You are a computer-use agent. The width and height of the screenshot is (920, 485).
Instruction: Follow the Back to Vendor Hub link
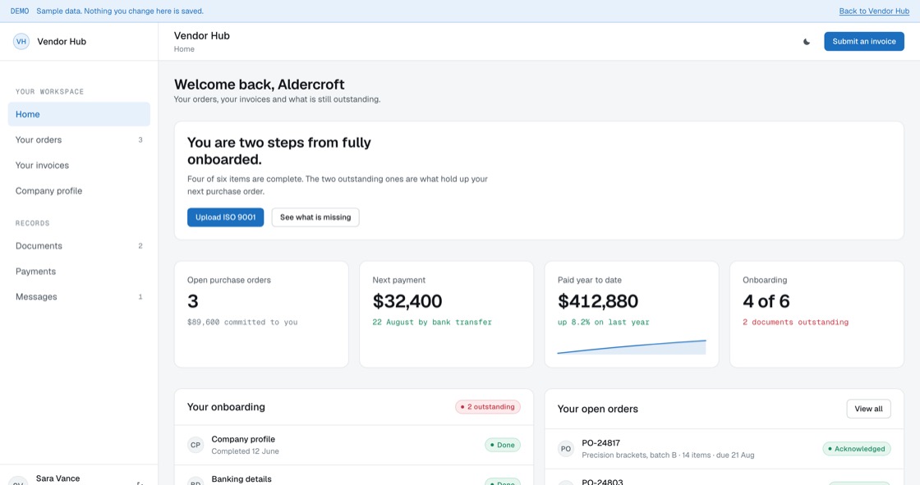pyautogui.click(x=874, y=11)
